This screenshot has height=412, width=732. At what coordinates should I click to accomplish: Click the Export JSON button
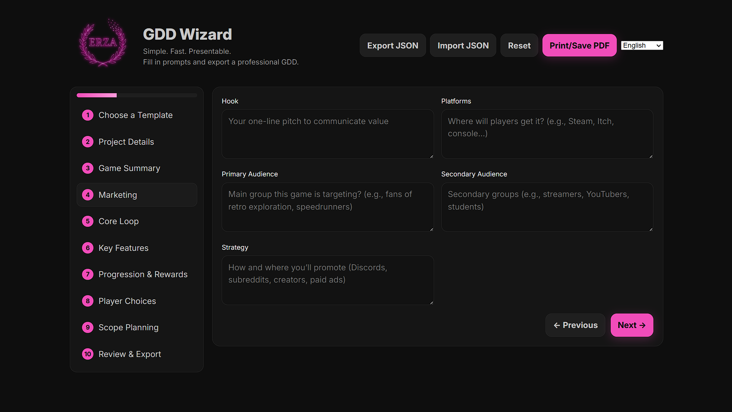tap(393, 45)
